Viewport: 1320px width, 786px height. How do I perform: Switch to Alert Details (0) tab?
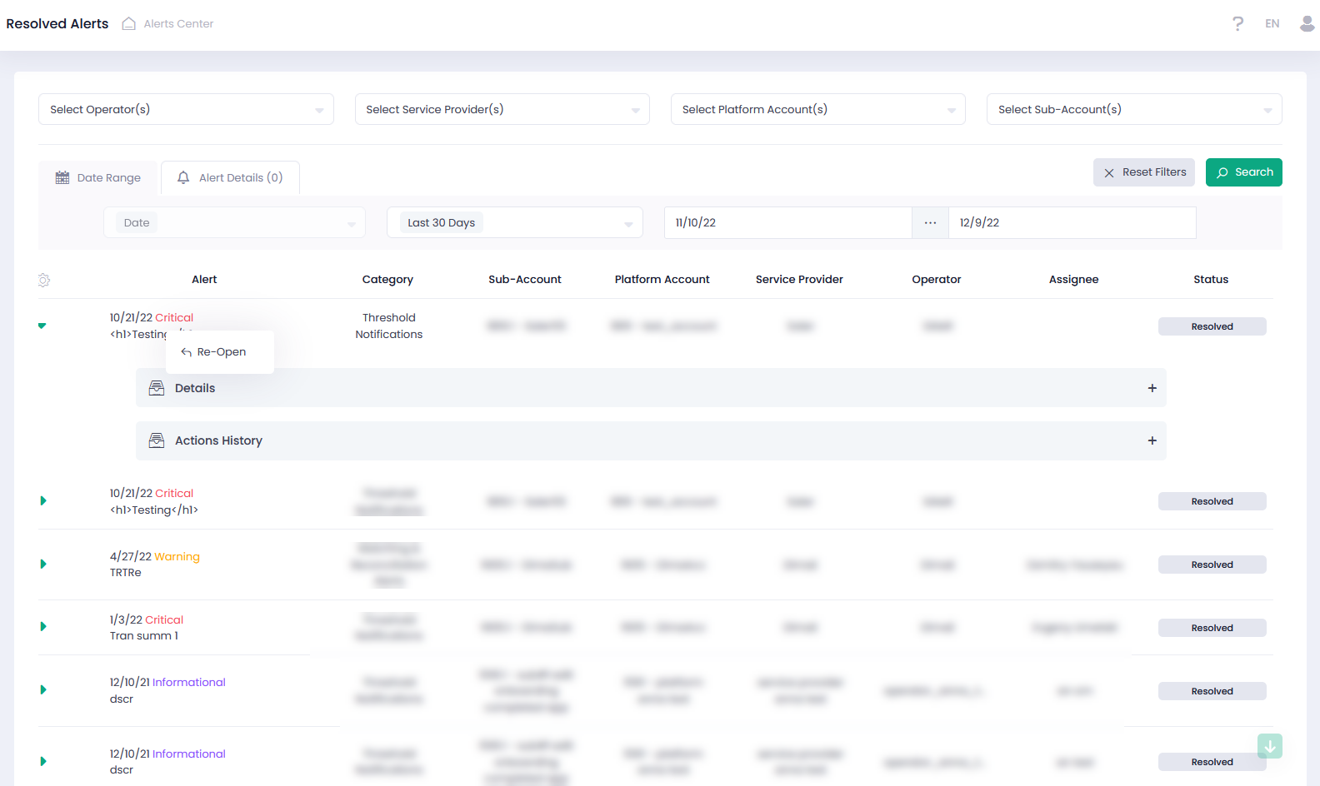pos(230,178)
